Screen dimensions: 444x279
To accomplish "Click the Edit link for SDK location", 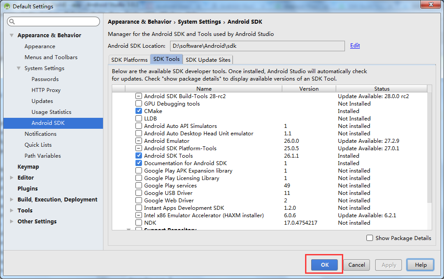I will point(355,46).
